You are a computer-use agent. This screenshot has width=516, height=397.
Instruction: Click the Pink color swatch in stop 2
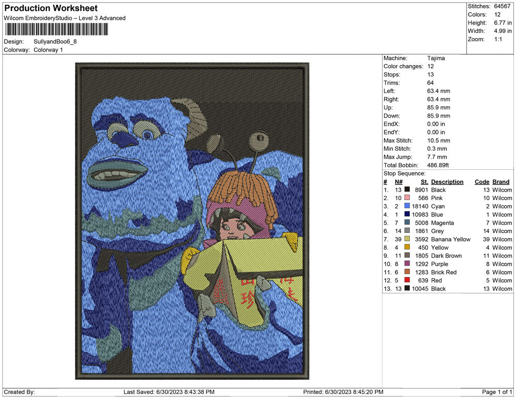tap(407, 197)
